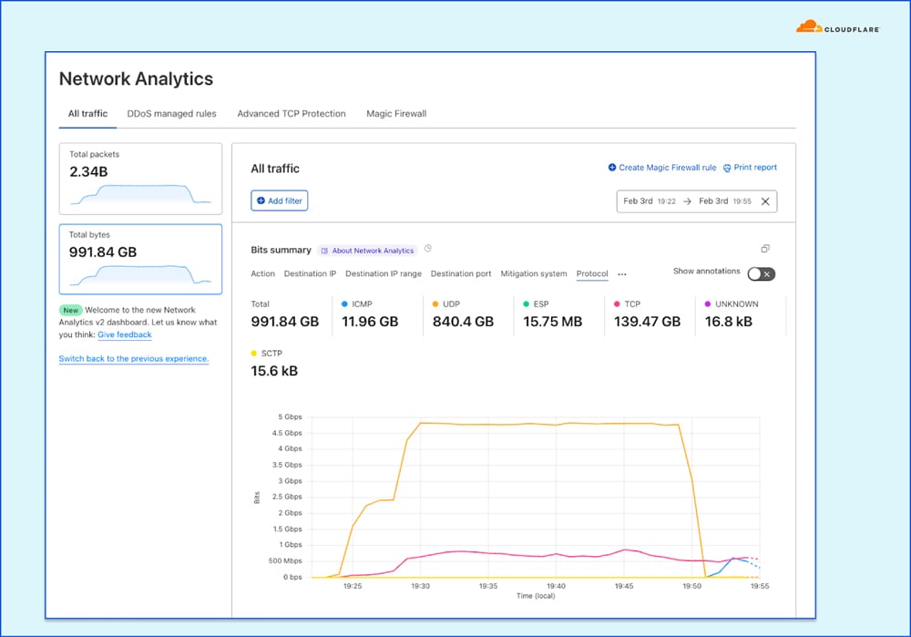This screenshot has height=637, width=911.
Task: Click the clock icon beside Bits summary
Action: (x=428, y=249)
